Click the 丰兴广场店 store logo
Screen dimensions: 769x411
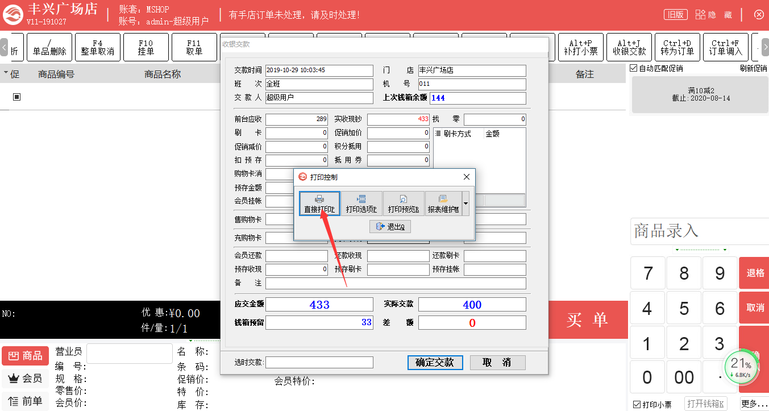pos(14,15)
